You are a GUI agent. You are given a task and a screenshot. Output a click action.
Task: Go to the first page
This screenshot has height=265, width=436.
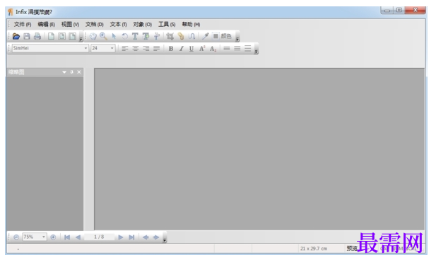pyautogui.click(x=67, y=237)
